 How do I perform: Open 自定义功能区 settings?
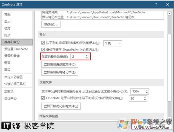13,77
